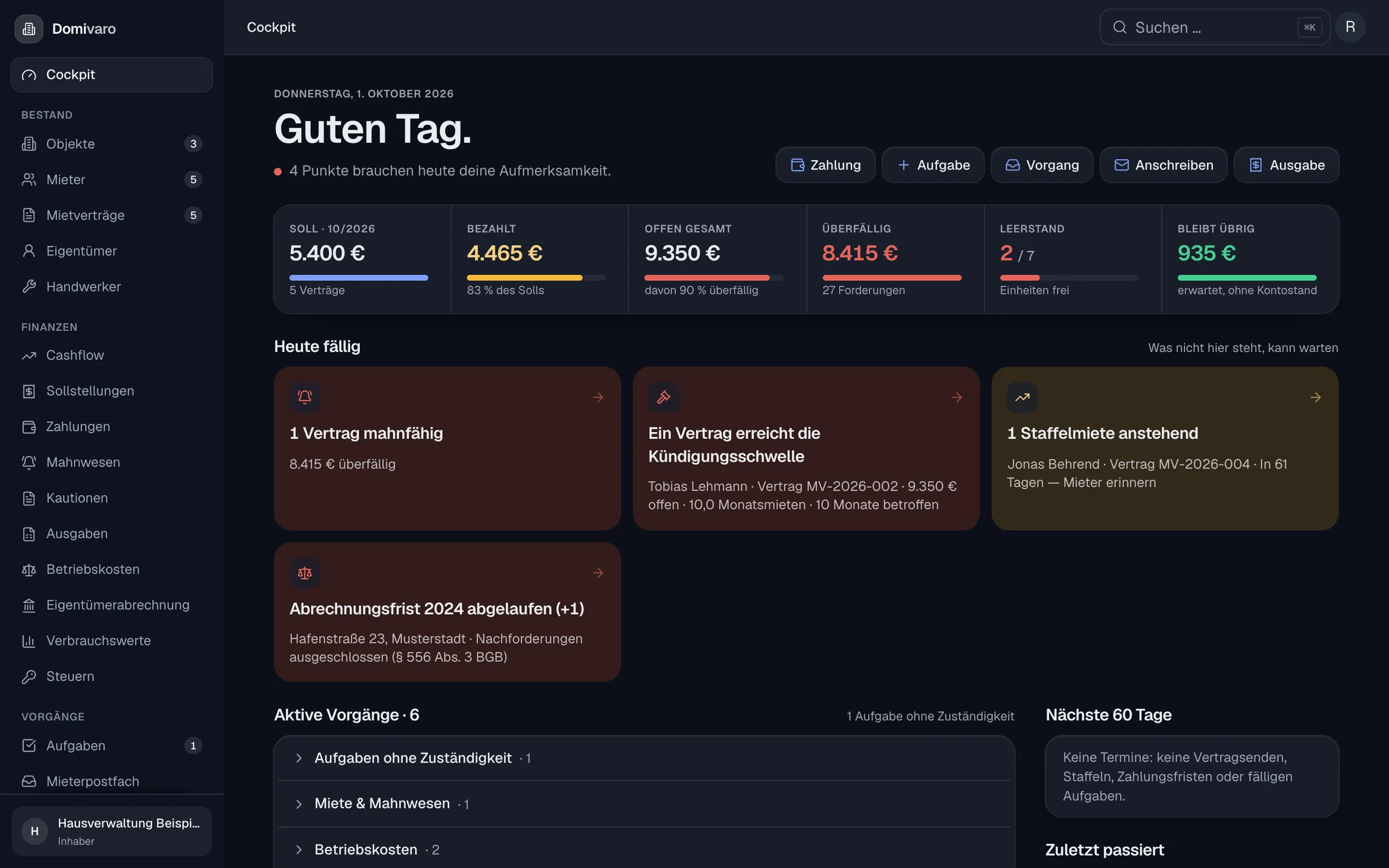This screenshot has height=868, width=1389.
Task: Open Mahnwesen in sidebar
Action: coord(112,462)
